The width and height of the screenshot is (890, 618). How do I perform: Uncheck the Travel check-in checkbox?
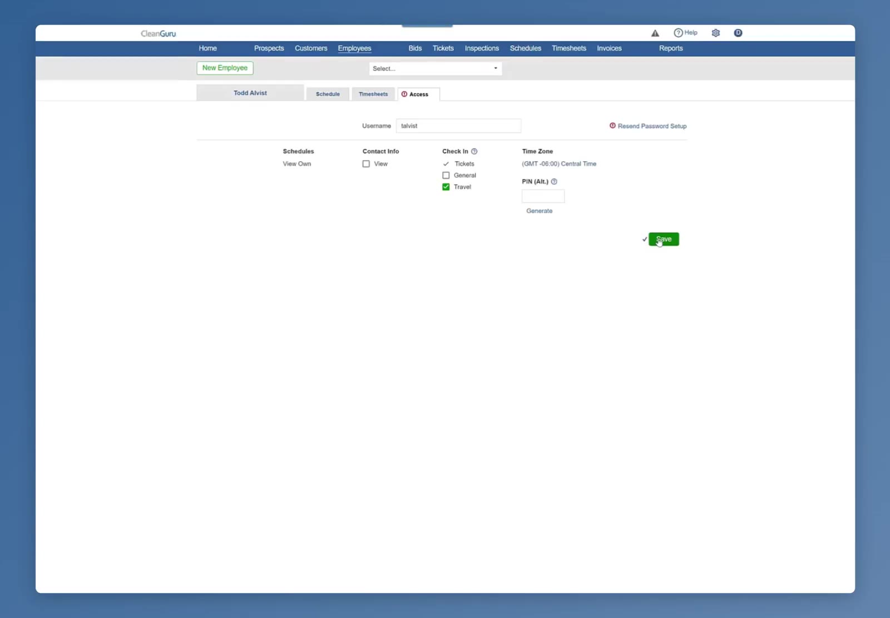tap(446, 187)
